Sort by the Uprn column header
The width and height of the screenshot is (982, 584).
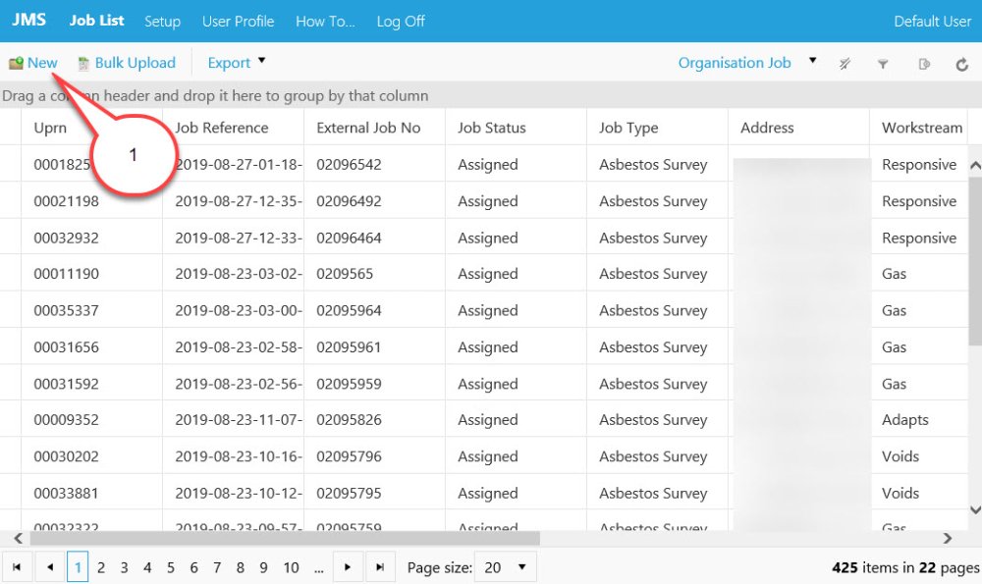(x=50, y=128)
